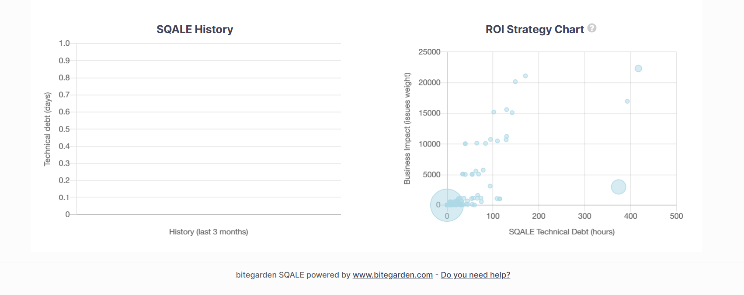Viewport: 744px width, 295px height.
Task: Click the "History (last 3 months)" axis label
Action: click(x=209, y=232)
